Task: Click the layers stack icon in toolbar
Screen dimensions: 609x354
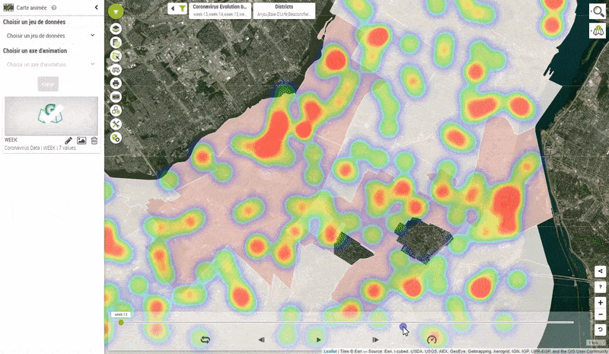Action: [x=116, y=28]
